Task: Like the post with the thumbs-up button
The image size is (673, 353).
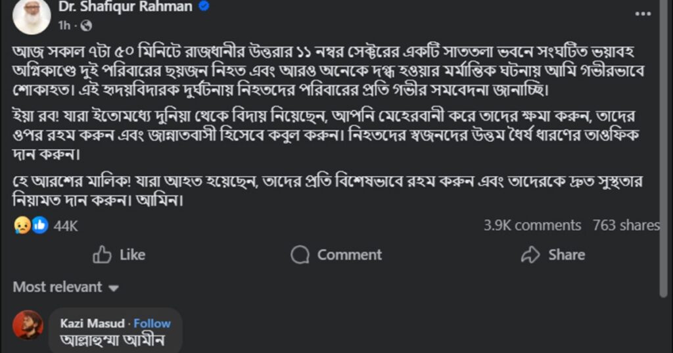Action: (x=119, y=255)
